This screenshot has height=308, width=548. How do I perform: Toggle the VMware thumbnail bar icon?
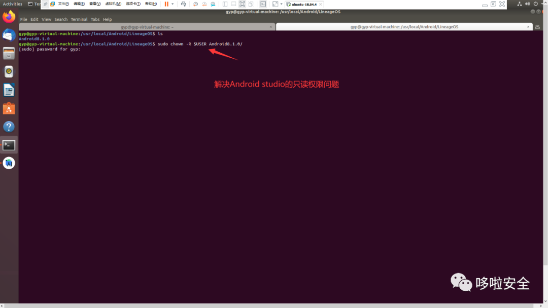[x=233, y=4]
